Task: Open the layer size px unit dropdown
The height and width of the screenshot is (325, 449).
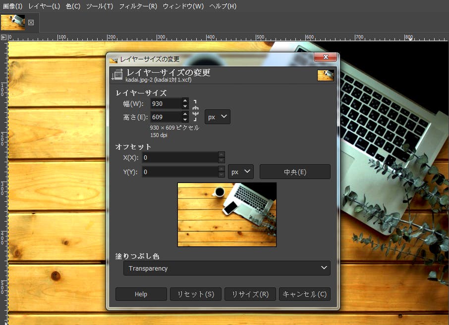Action: (218, 117)
